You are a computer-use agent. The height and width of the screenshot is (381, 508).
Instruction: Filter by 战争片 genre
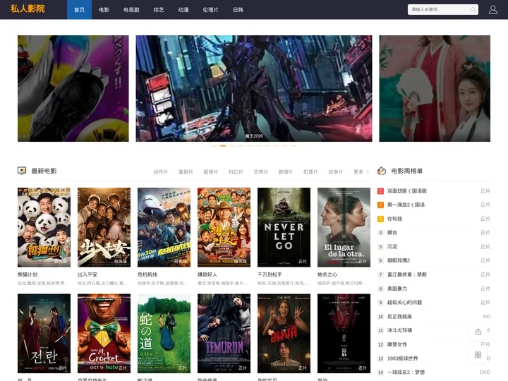336,171
